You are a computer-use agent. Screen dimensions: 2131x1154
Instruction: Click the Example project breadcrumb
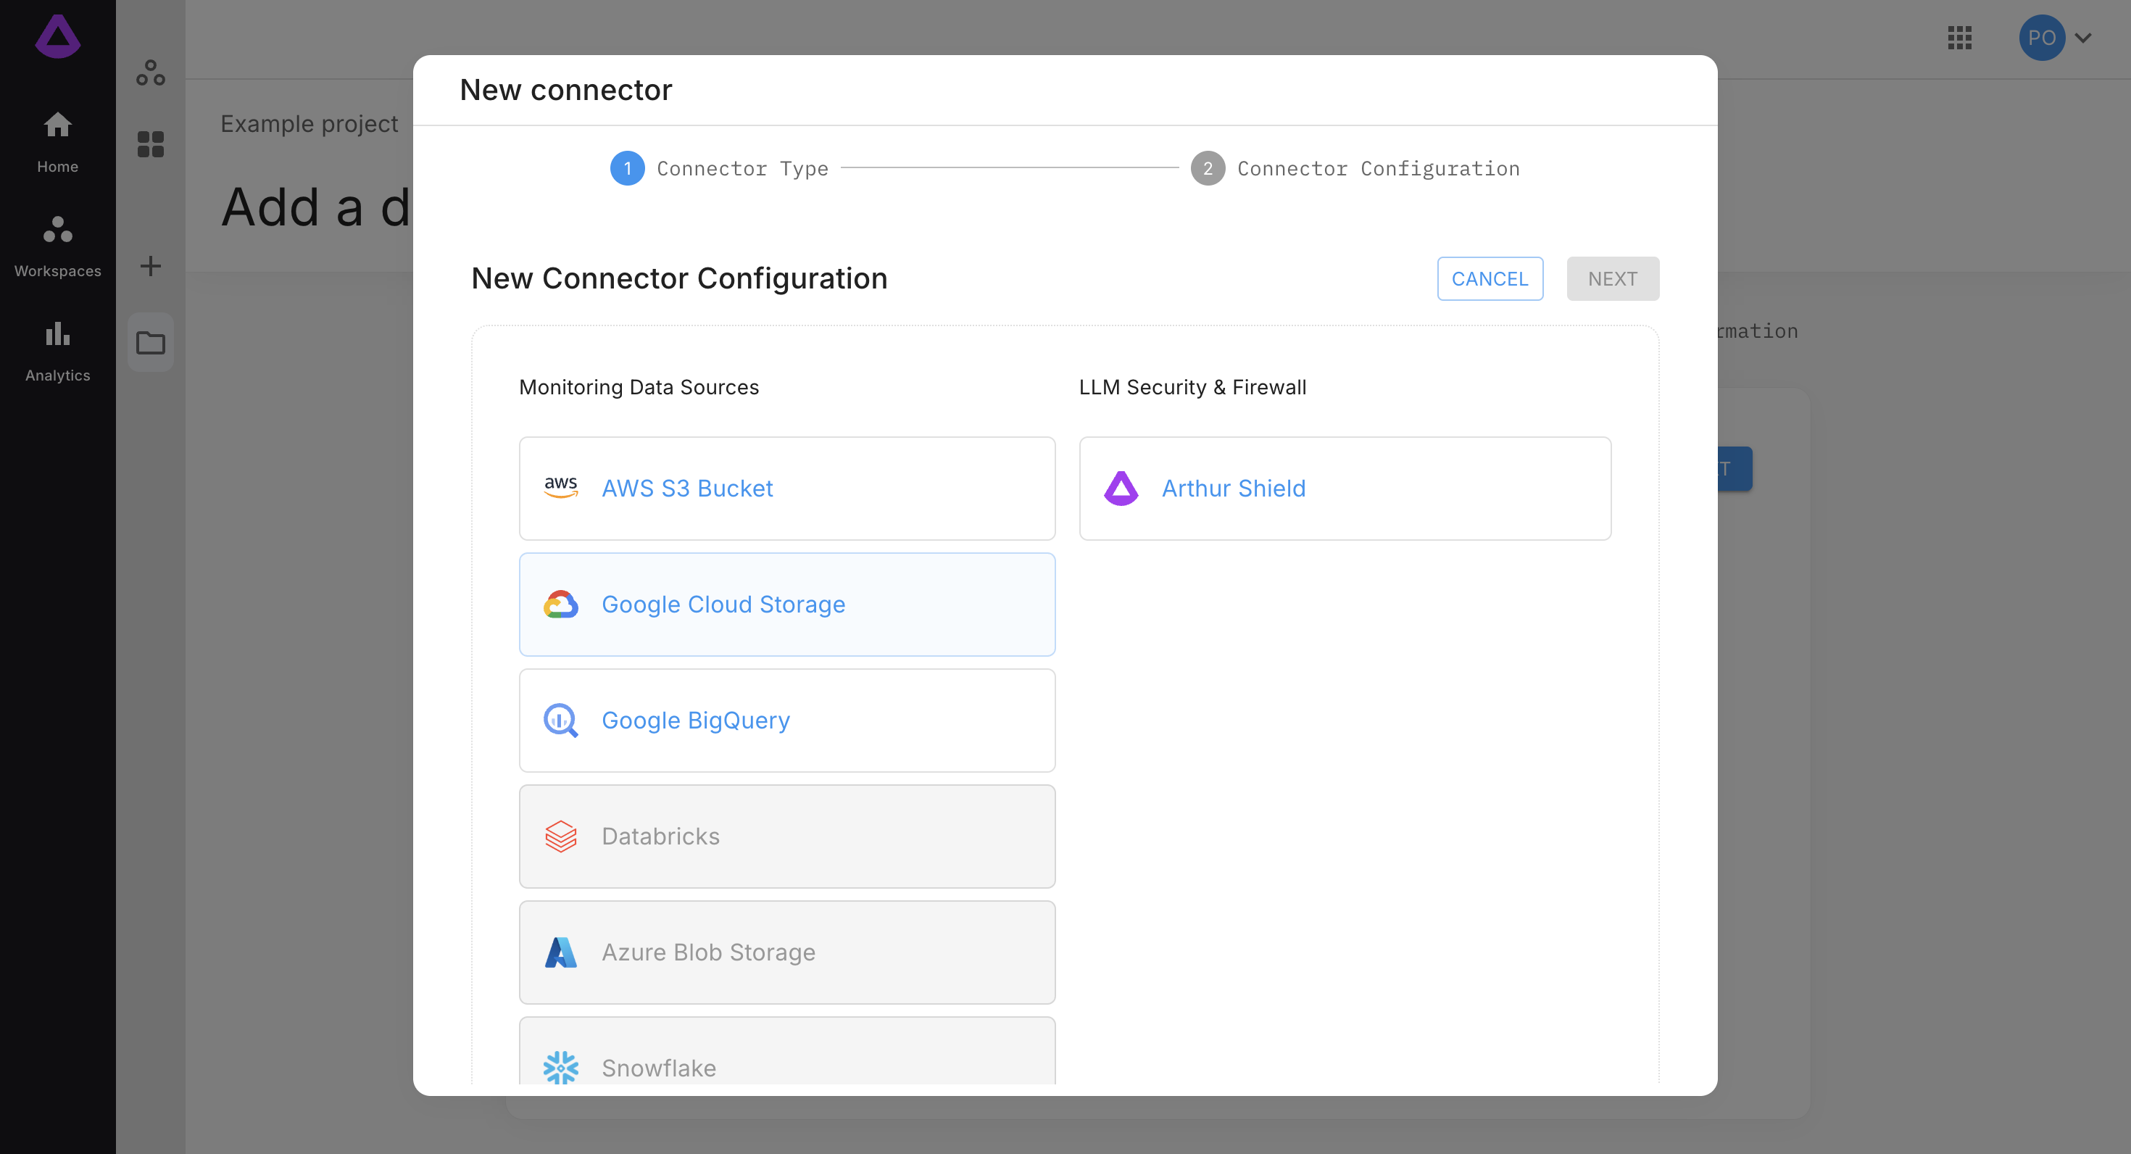(x=310, y=123)
